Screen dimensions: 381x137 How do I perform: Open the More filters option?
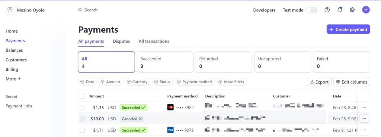tap(231, 82)
